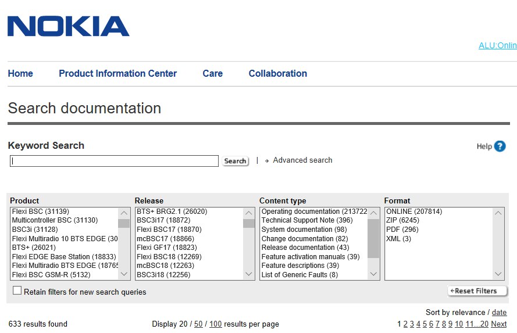Focus the Keyword Search input field
Image resolution: width=517 pixels, height=333 pixels.
coord(114,161)
